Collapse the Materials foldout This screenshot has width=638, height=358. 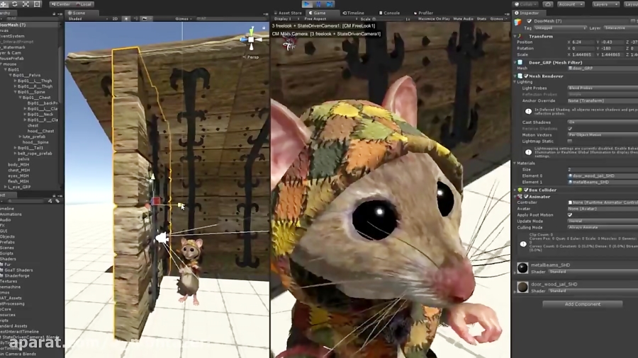[x=515, y=163]
